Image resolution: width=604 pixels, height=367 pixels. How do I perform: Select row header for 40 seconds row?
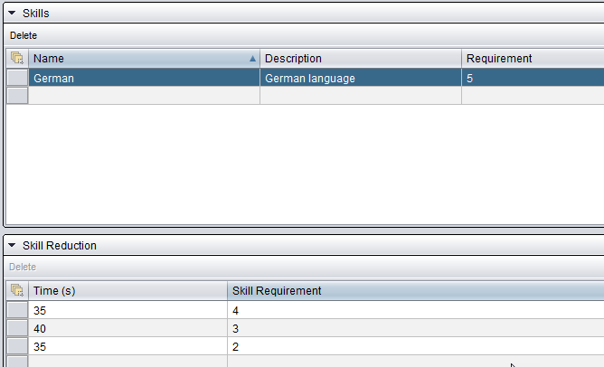click(16, 327)
